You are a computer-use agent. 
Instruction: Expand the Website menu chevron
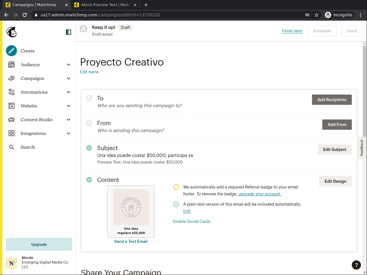pyautogui.click(x=69, y=106)
